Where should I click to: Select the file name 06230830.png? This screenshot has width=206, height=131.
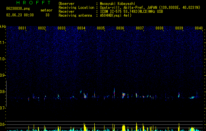point(18,9)
